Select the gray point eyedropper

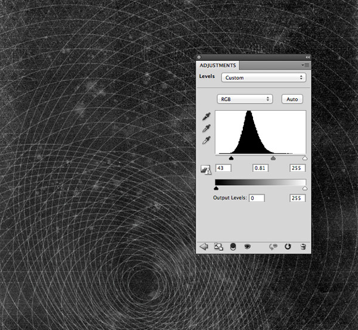(x=206, y=128)
